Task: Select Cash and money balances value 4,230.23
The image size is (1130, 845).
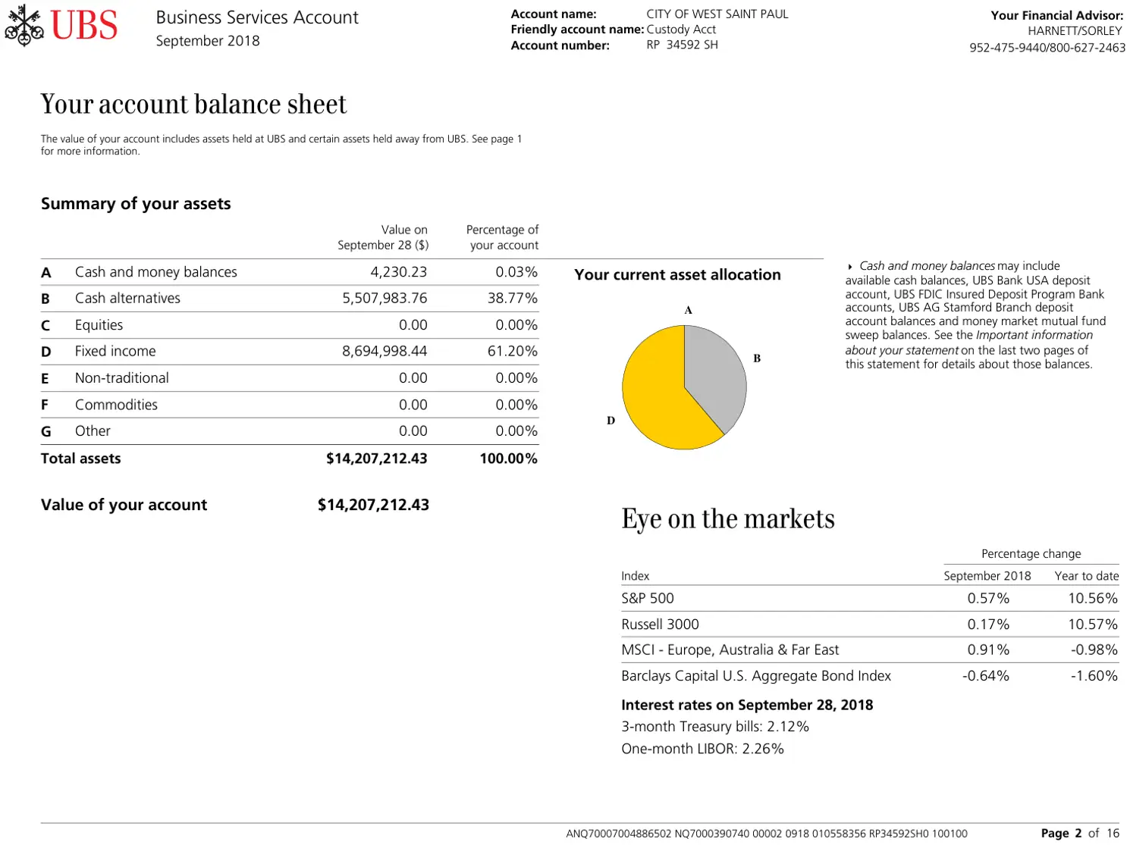Action: pos(399,272)
